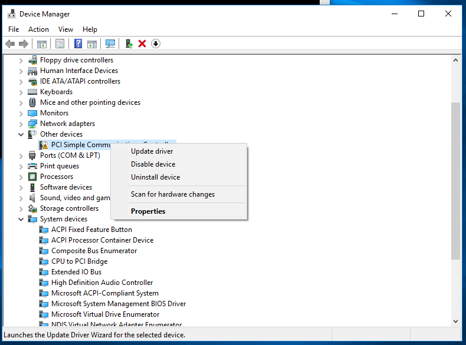
Task: Click the Update device driver toolbar icon
Action: (x=129, y=44)
